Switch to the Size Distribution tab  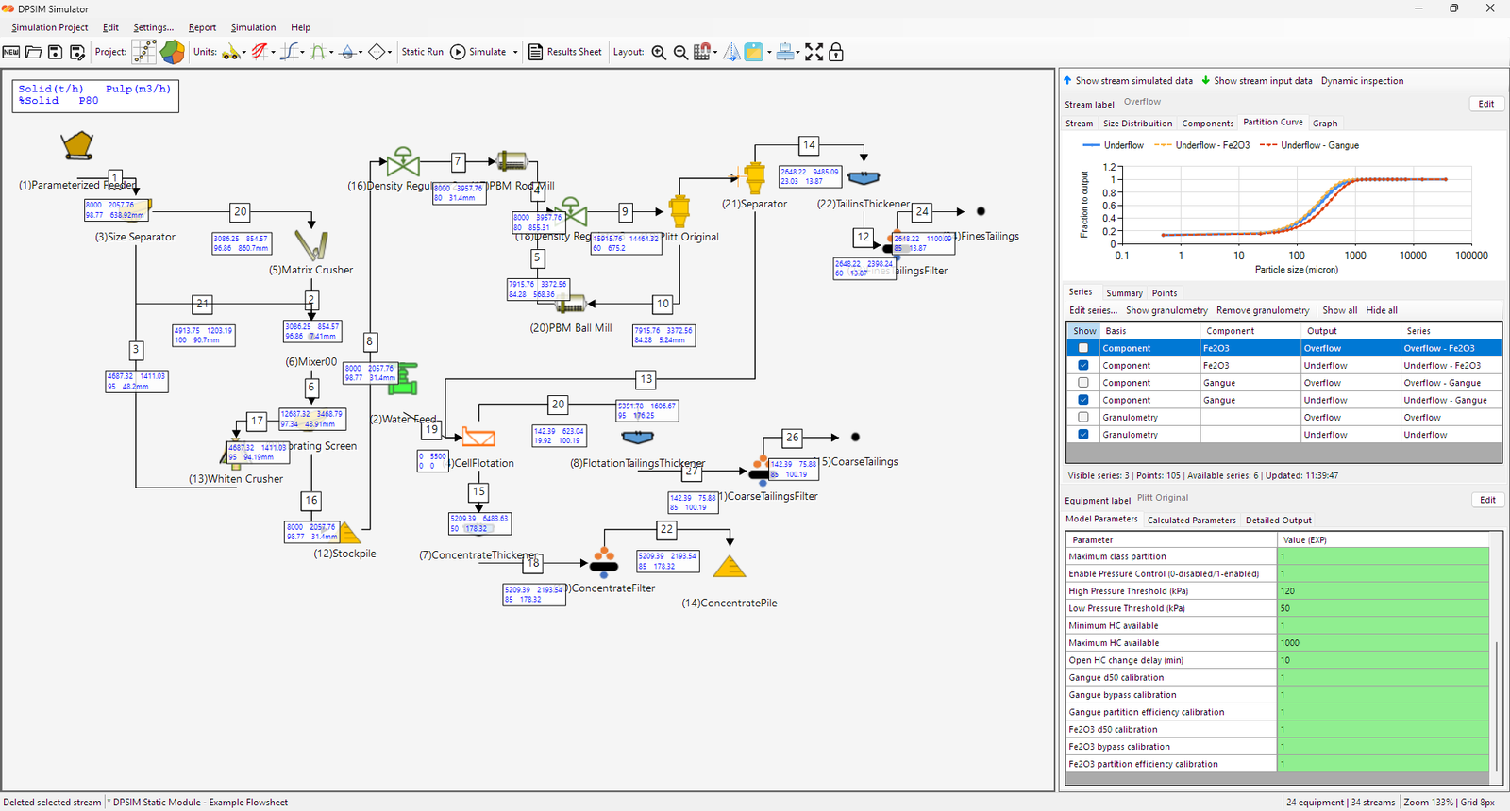point(1137,124)
